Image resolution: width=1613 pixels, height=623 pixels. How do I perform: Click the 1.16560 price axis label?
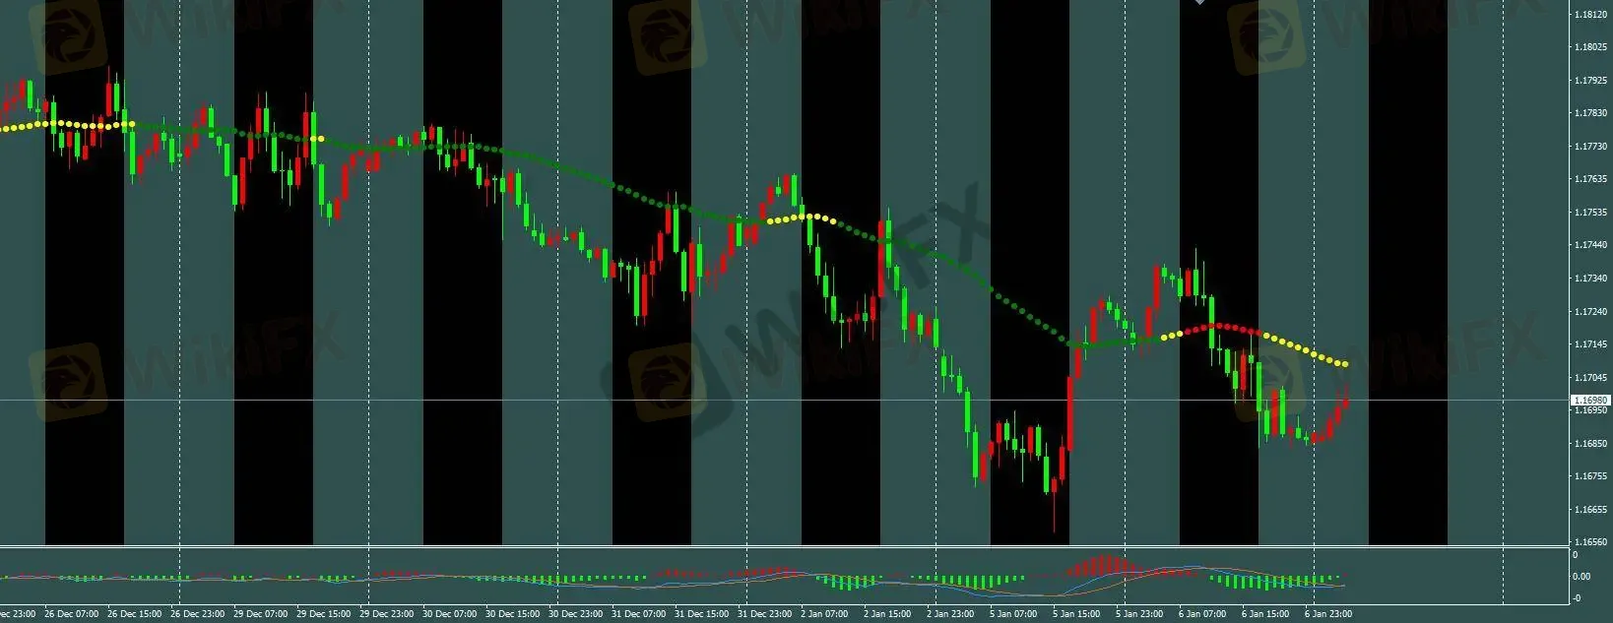(1591, 542)
